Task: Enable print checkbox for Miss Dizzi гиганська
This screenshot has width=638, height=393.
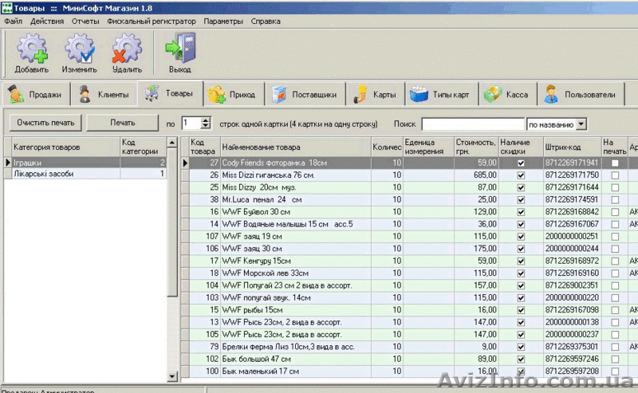Action: tap(614, 175)
